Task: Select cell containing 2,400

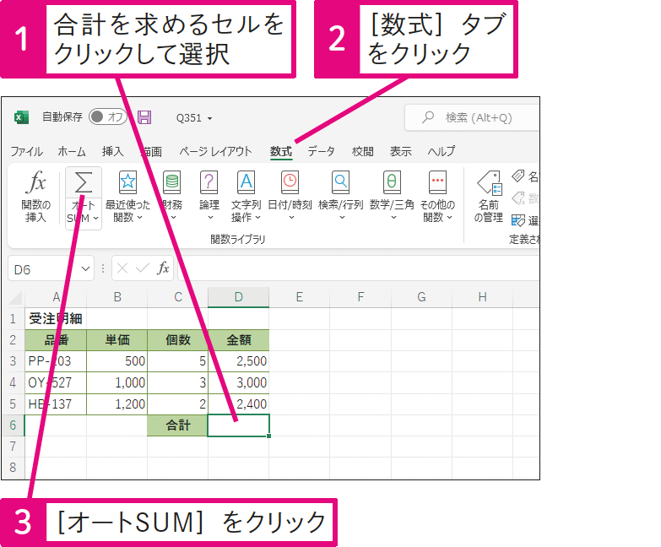Action: pos(239,404)
